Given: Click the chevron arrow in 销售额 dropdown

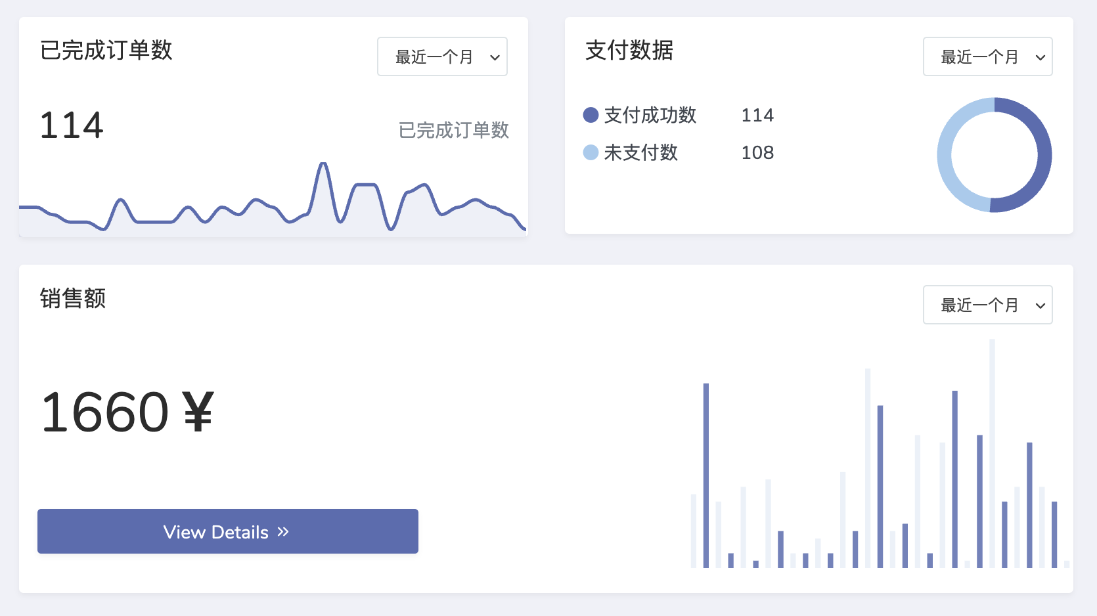Looking at the screenshot, I should (x=1041, y=306).
